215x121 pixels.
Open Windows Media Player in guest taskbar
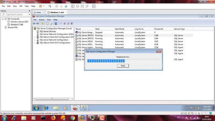(65, 108)
